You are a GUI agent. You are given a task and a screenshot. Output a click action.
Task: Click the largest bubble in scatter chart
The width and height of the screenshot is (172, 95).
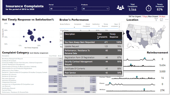coord(32,37)
